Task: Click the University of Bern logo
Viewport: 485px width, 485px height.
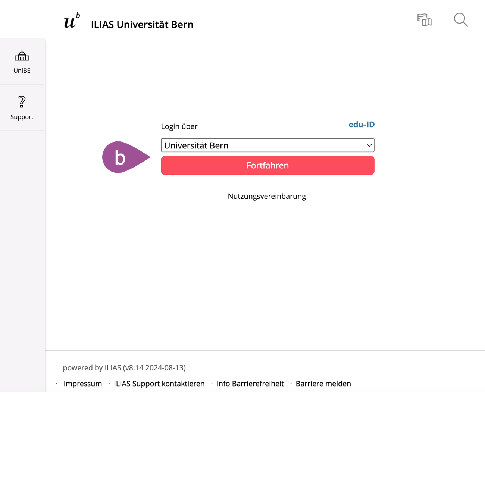Action: (72, 21)
